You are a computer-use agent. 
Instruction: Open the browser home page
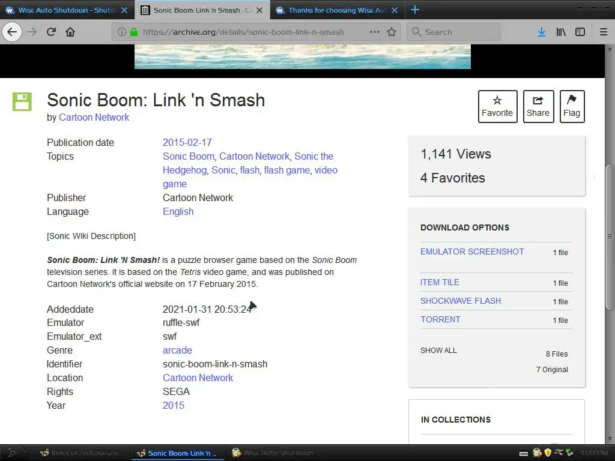pyautogui.click(x=70, y=32)
